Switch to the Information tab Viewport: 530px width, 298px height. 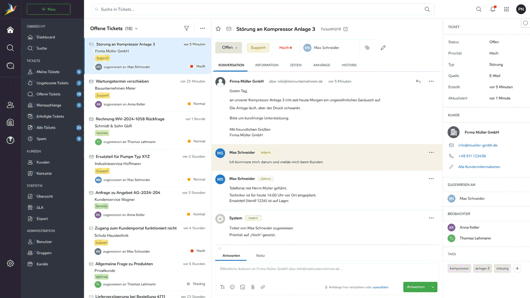coord(267,65)
